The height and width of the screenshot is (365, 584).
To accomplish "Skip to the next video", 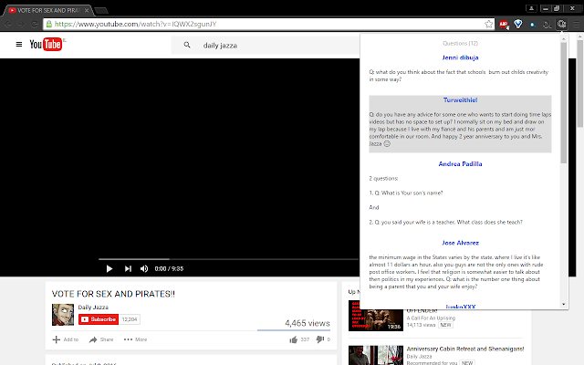I will coord(128,268).
